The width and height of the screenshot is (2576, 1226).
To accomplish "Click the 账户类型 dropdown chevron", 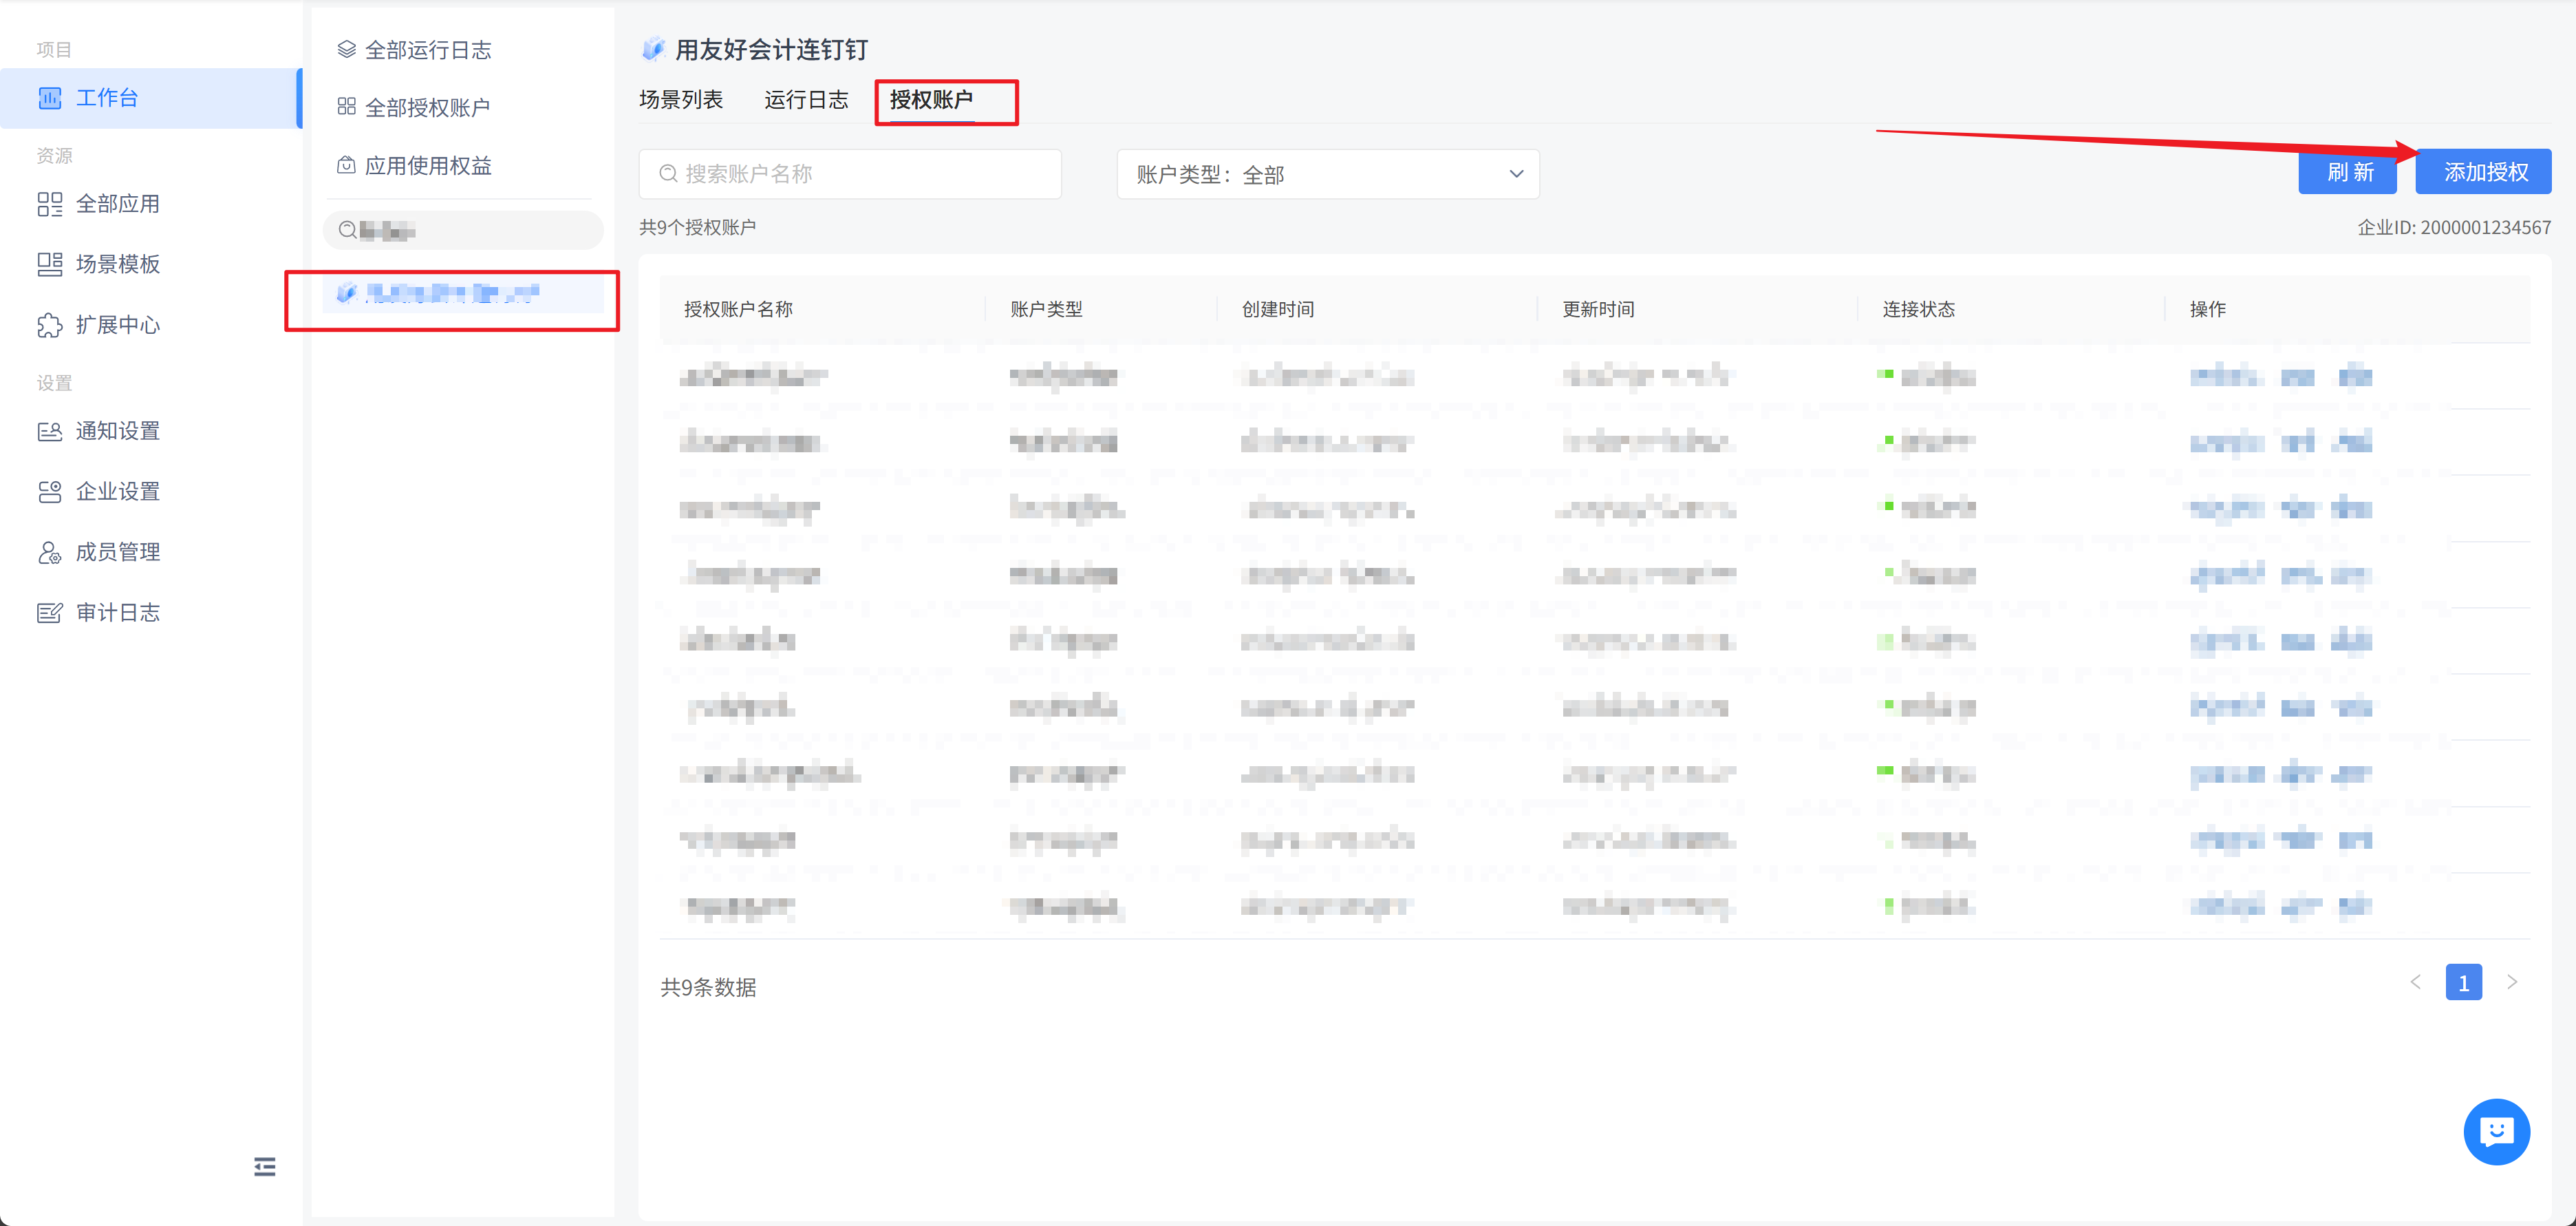I will point(1516,174).
